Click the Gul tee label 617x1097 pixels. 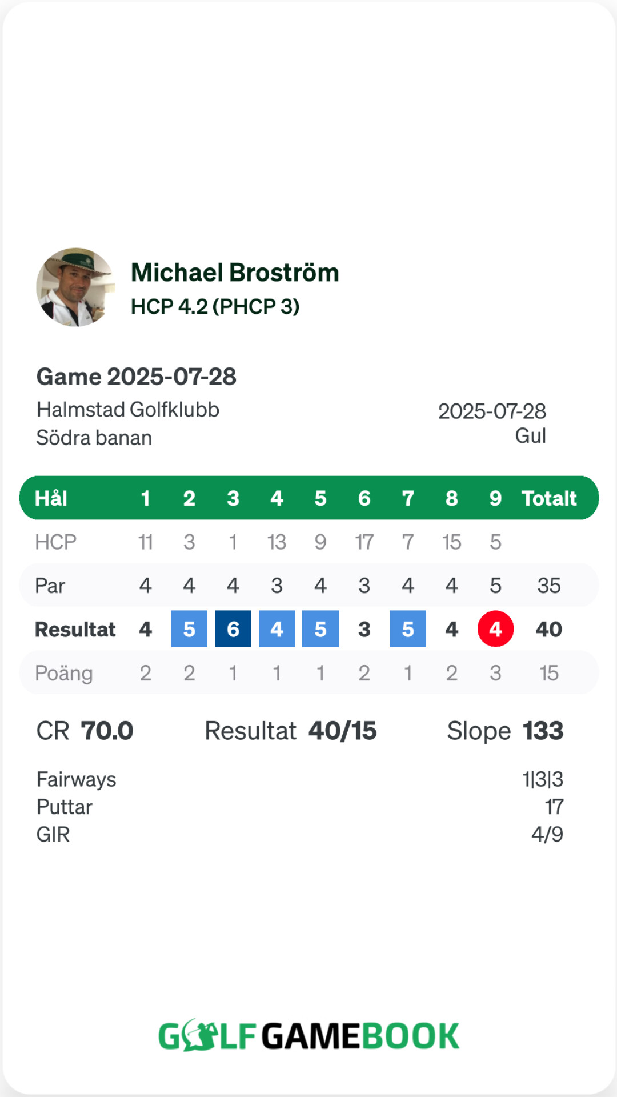pos(530,436)
